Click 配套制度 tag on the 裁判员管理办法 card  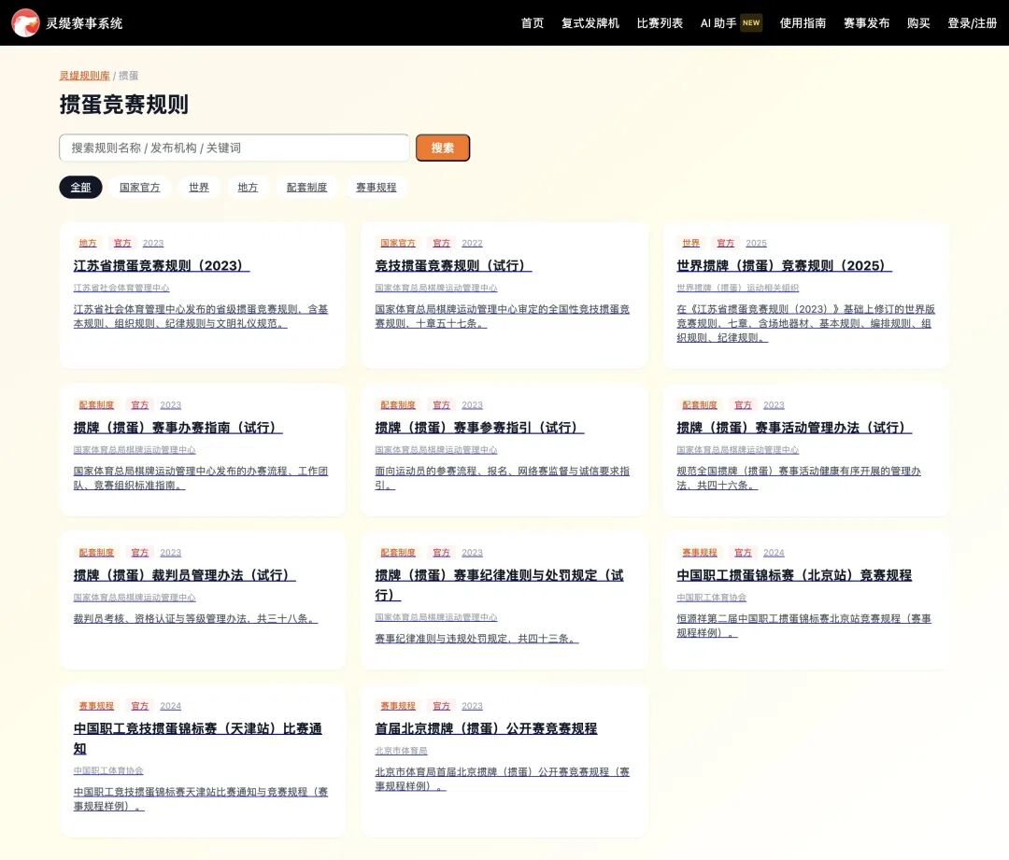pyautogui.click(x=96, y=553)
